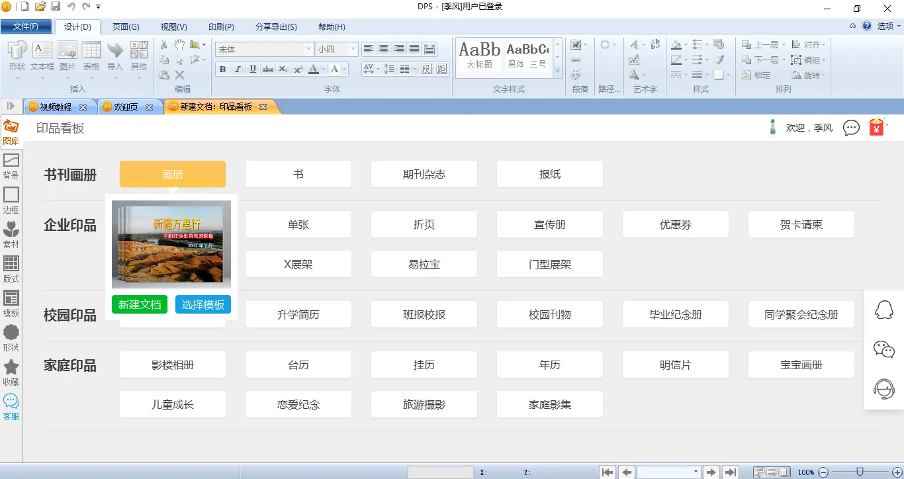This screenshot has width=904, height=479.
Task: Click the zoom slider handle in status bar
Action: click(860, 472)
